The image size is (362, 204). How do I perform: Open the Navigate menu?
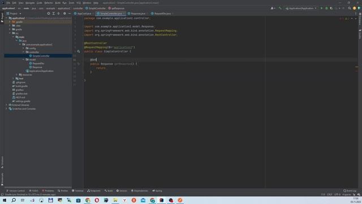coord(30,3)
